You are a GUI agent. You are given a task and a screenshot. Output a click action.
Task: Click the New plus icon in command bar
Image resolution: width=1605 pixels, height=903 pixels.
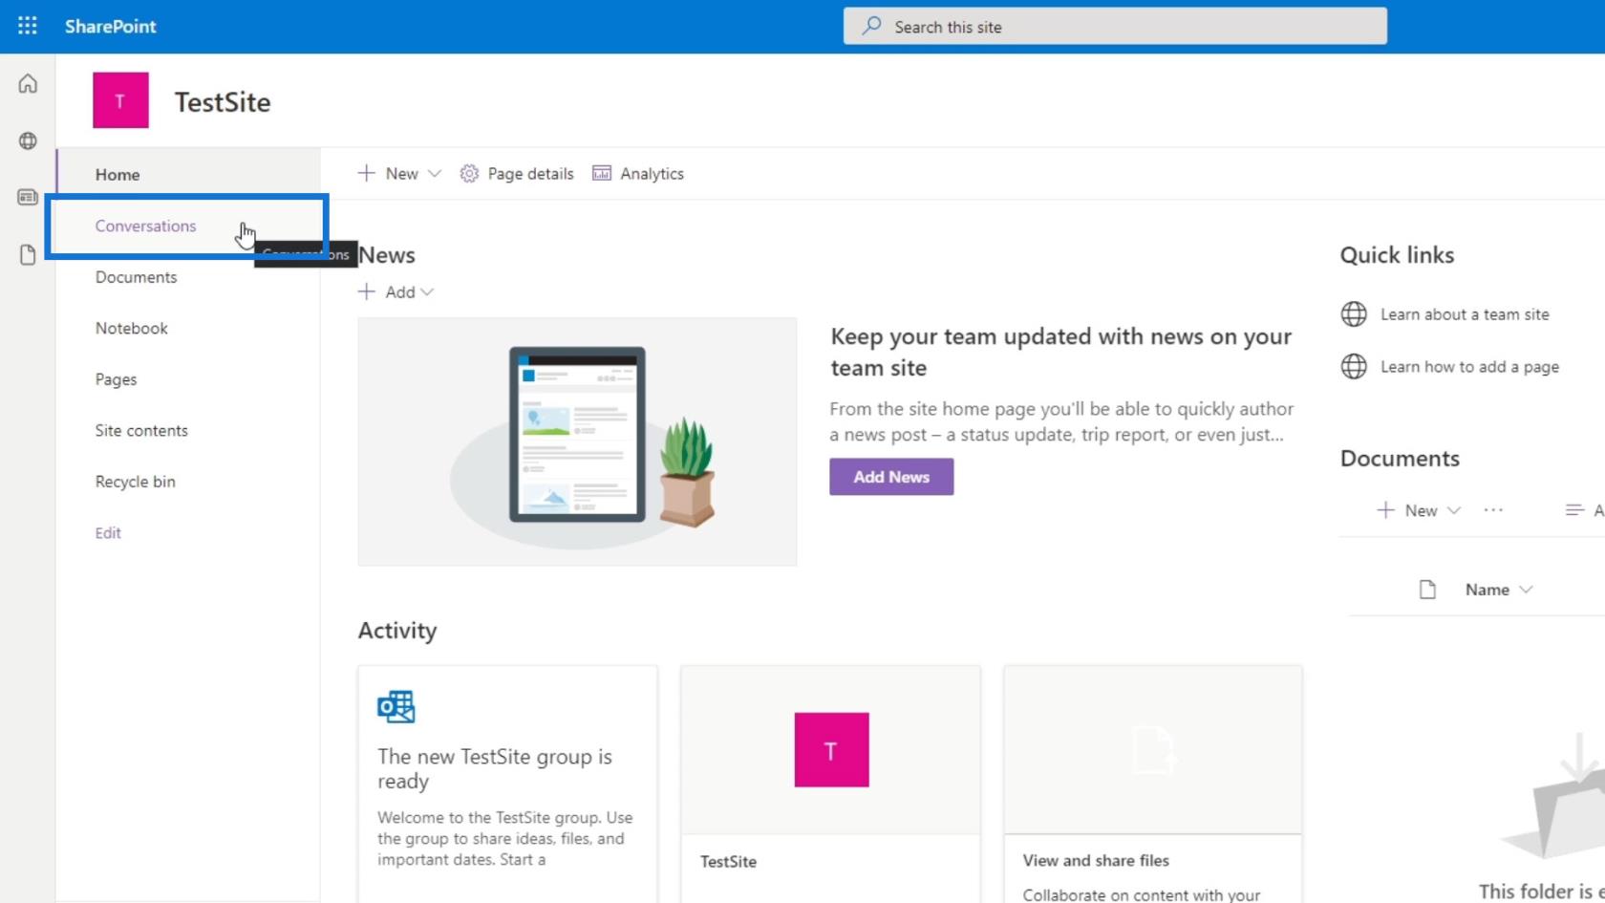tap(366, 173)
